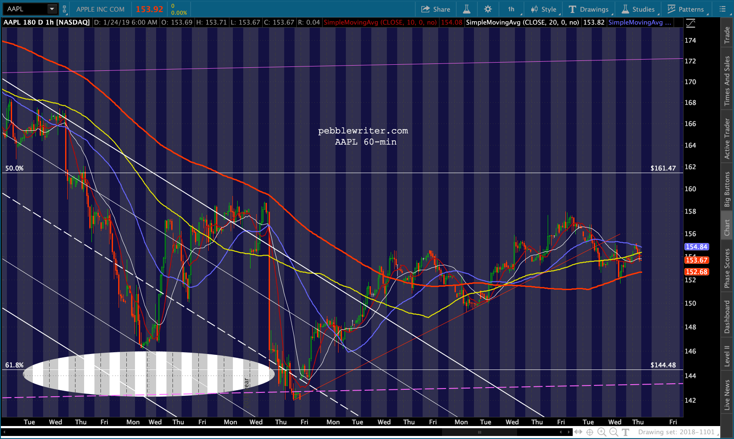Viewport: 734px width, 439px height.
Task: Click the blue truncated SimpleMovingAvg study label
Action: [x=640, y=22]
